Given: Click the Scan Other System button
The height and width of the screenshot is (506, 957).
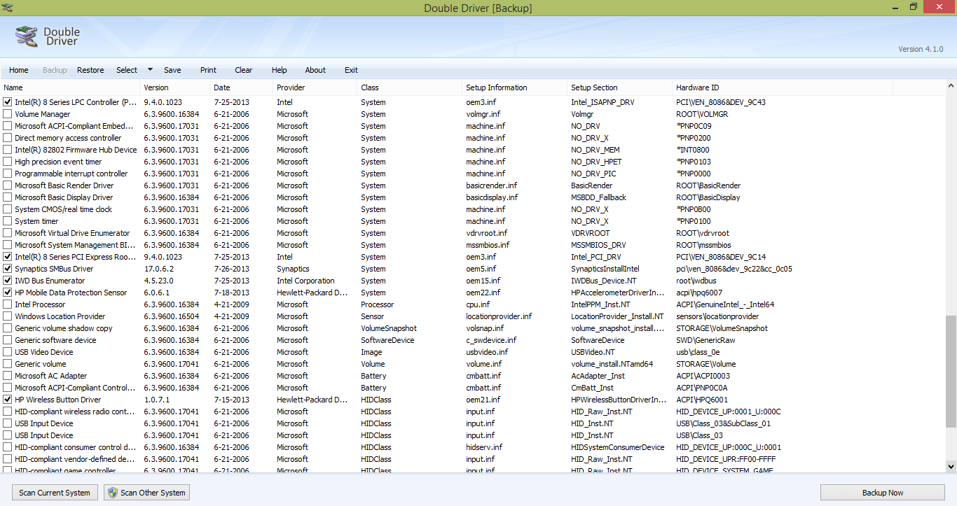Looking at the screenshot, I should tap(146, 493).
